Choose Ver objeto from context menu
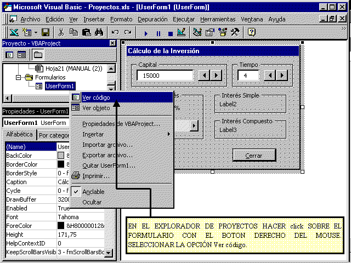Image resolution: width=351 pixels, height=263 pixels. (x=122, y=108)
